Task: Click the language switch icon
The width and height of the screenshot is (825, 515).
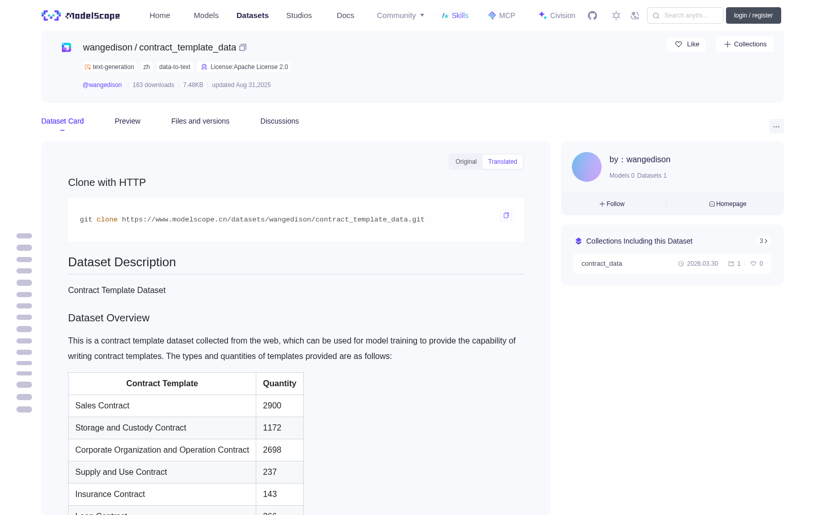Action: [635, 15]
